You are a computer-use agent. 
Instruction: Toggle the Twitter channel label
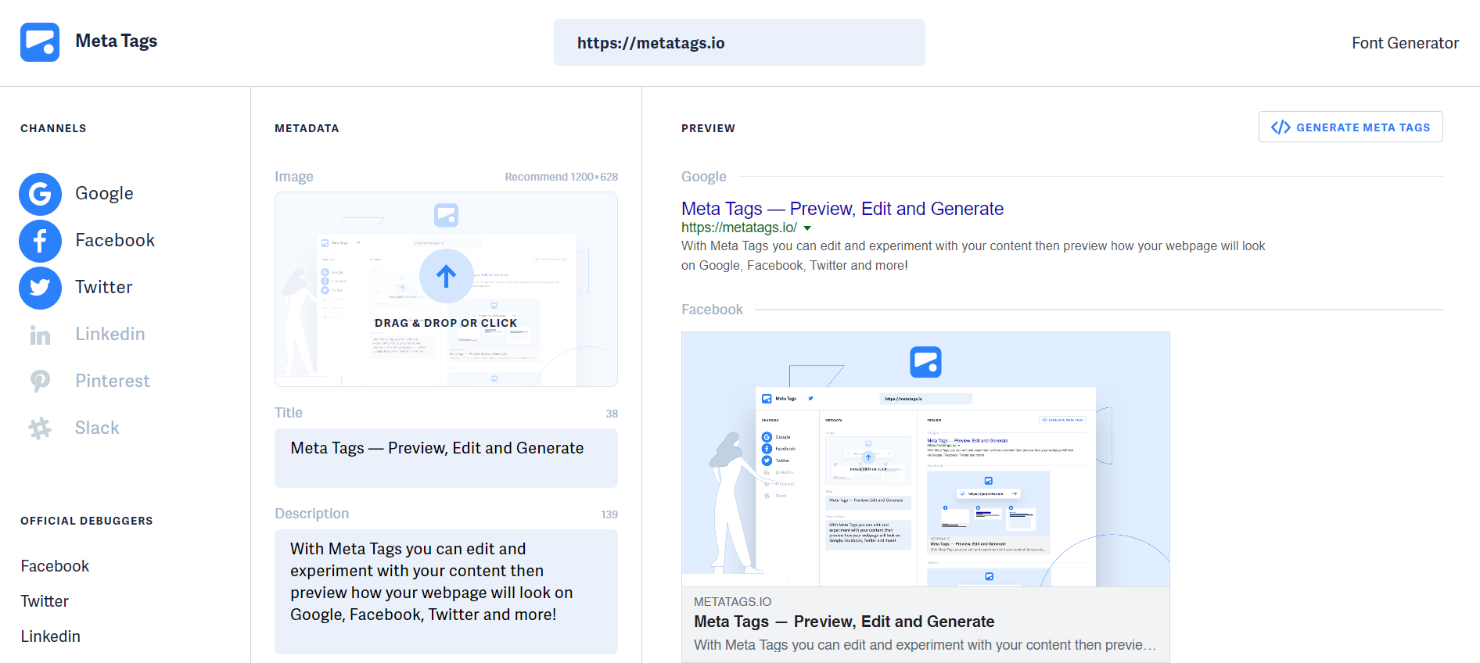click(104, 287)
